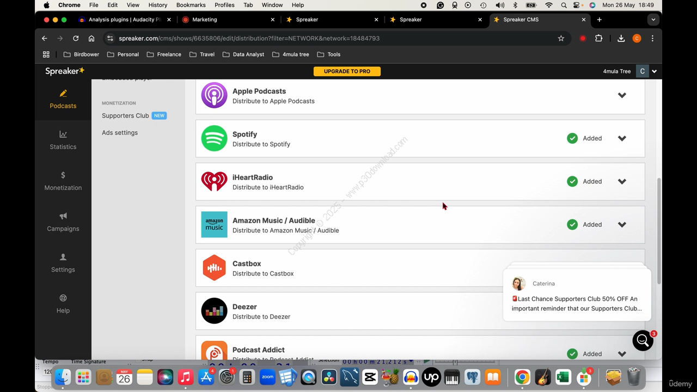The image size is (697, 392).
Task: Open Help in the left sidebar
Action: point(63,304)
